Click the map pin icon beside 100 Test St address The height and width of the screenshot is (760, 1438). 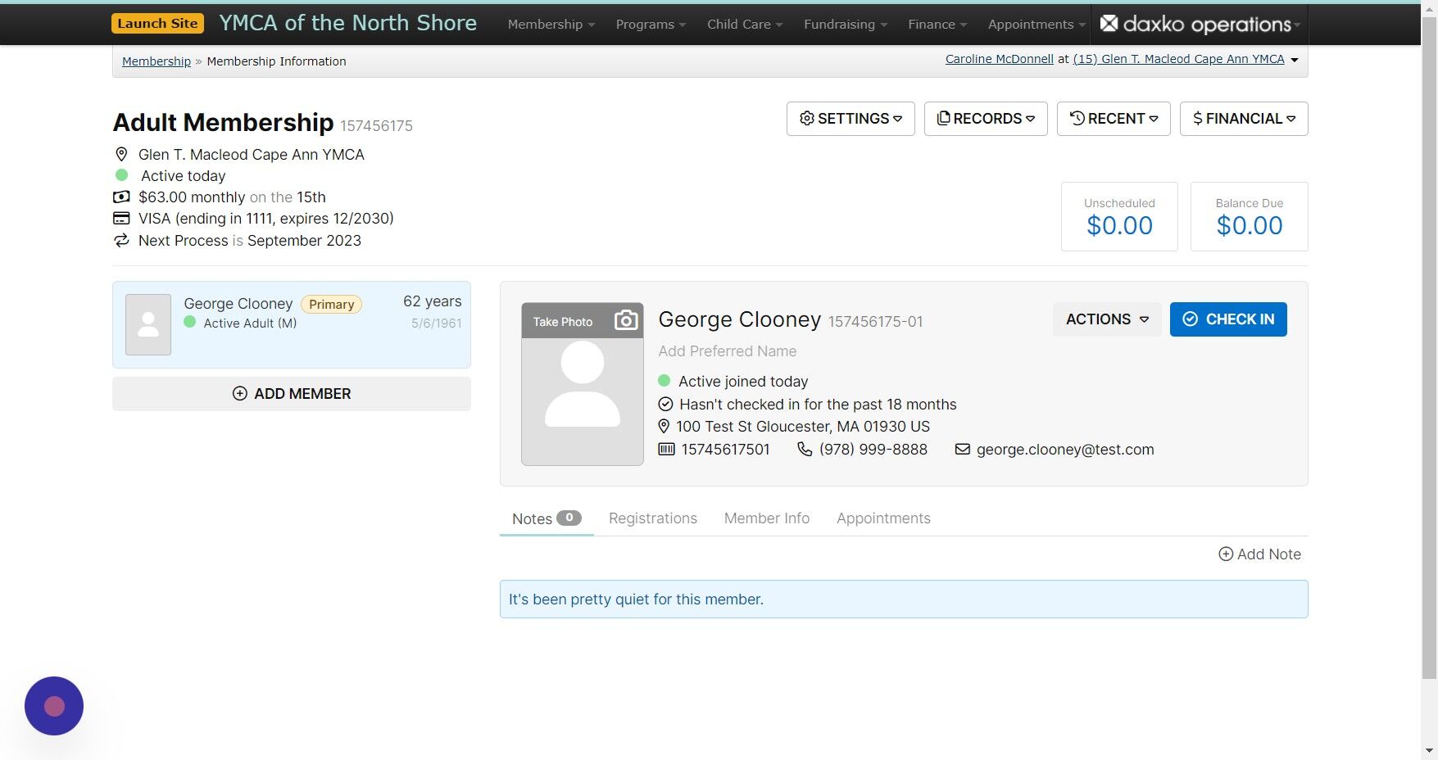click(x=665, y=426)
